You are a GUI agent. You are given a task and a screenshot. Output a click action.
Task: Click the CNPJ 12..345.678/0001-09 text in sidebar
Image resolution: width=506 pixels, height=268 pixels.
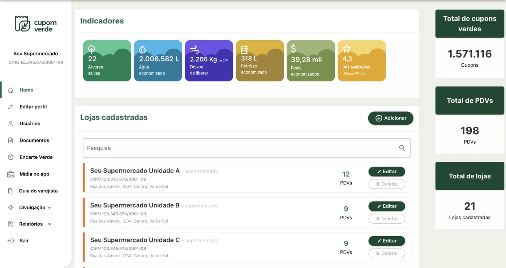point(36,62)
